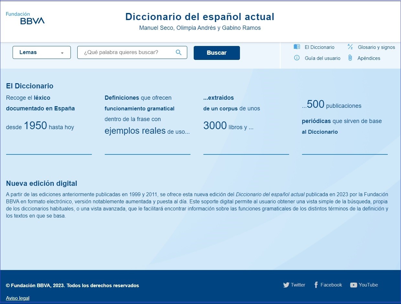The width and height of the screenshot is (401, 304).
Task: Click the 'Nueva edición digital' heading
Action: (x=42, y=184)
